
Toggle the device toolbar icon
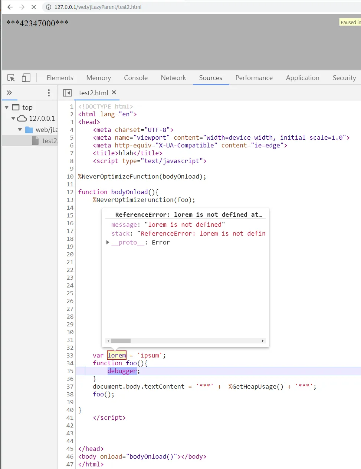point(26,78)
